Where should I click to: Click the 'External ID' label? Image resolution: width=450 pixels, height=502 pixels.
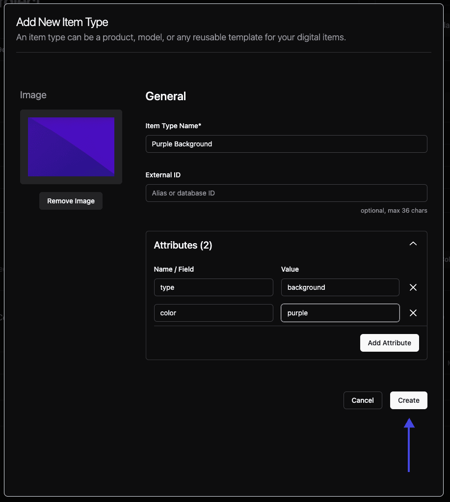(163, 175)
